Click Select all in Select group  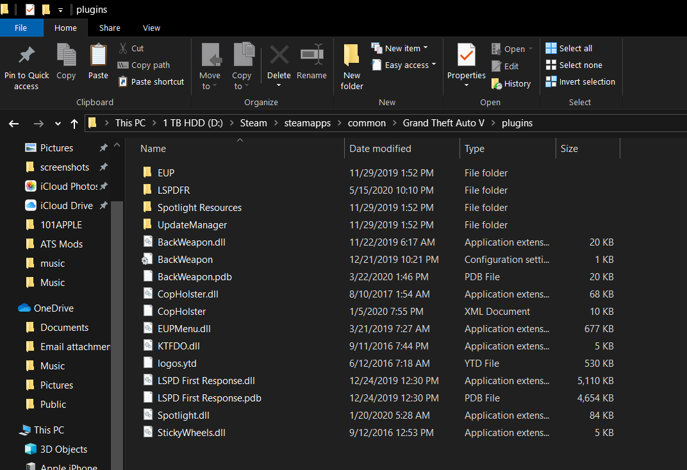(568, 48)
